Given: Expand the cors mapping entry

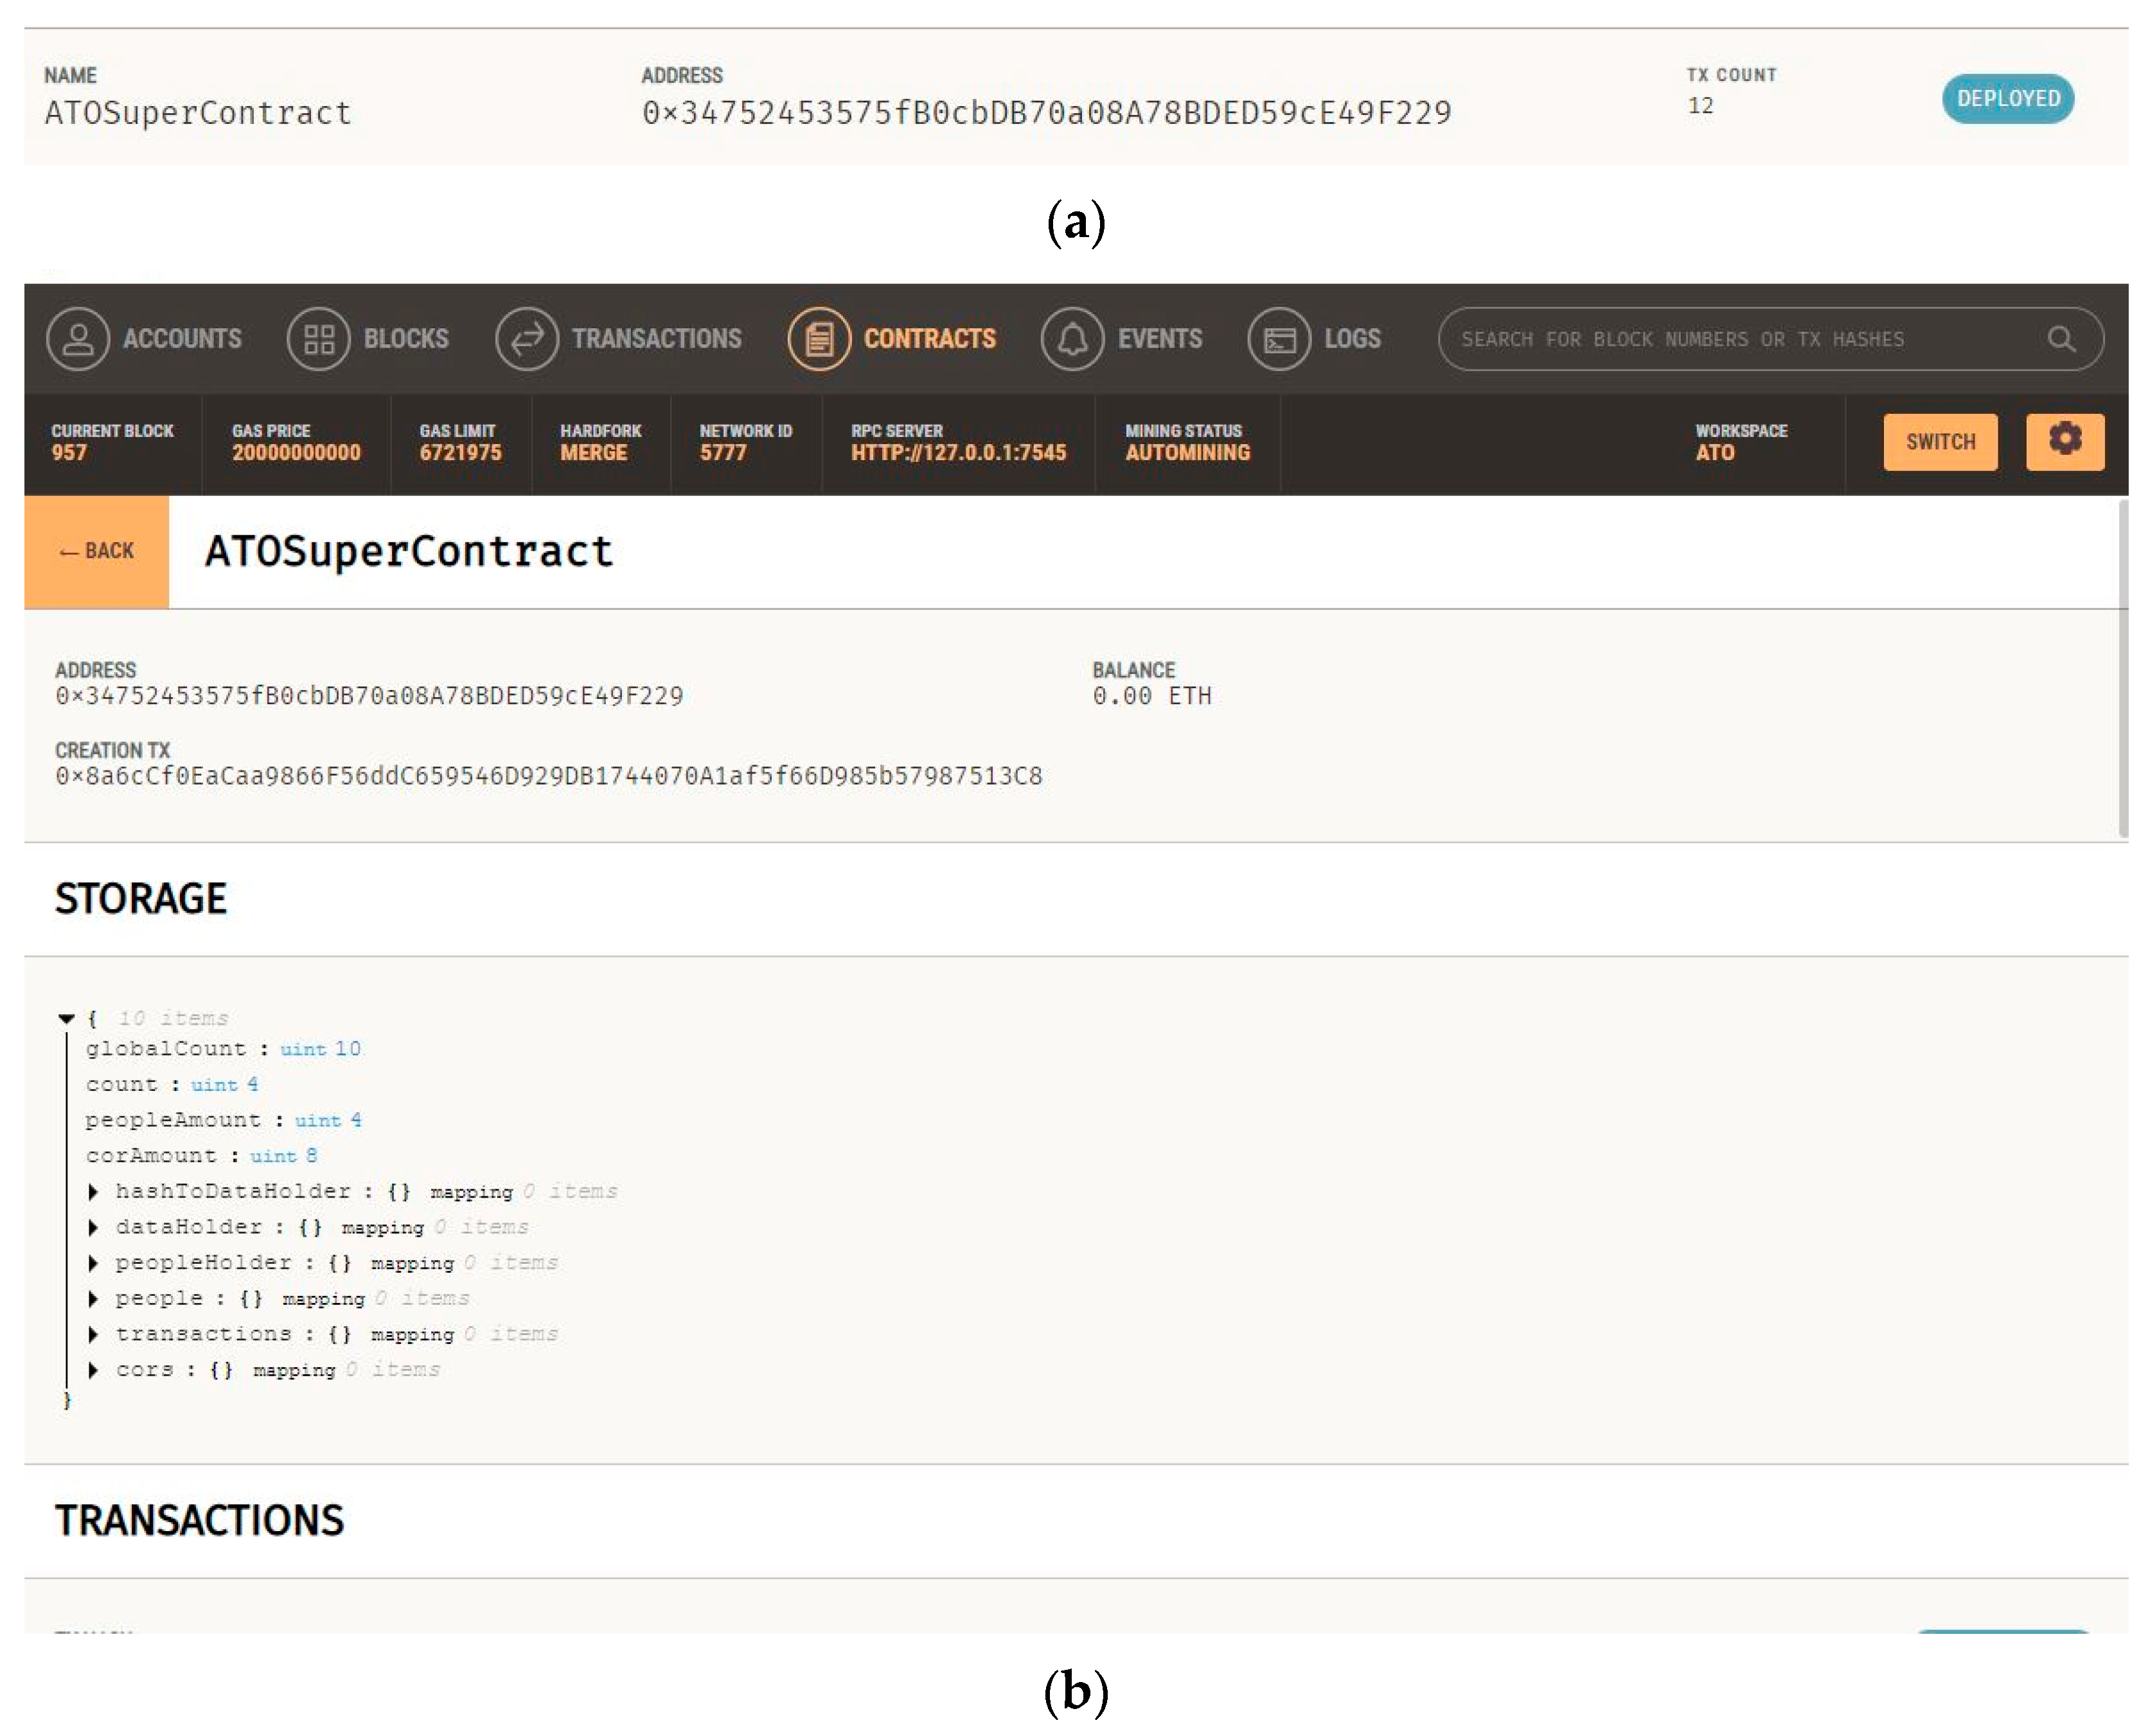Looking at the screenshot, I should coord(93,1370).
